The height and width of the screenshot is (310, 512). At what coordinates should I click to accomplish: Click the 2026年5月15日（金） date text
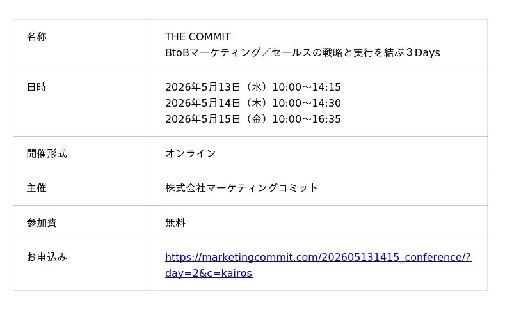216,120
